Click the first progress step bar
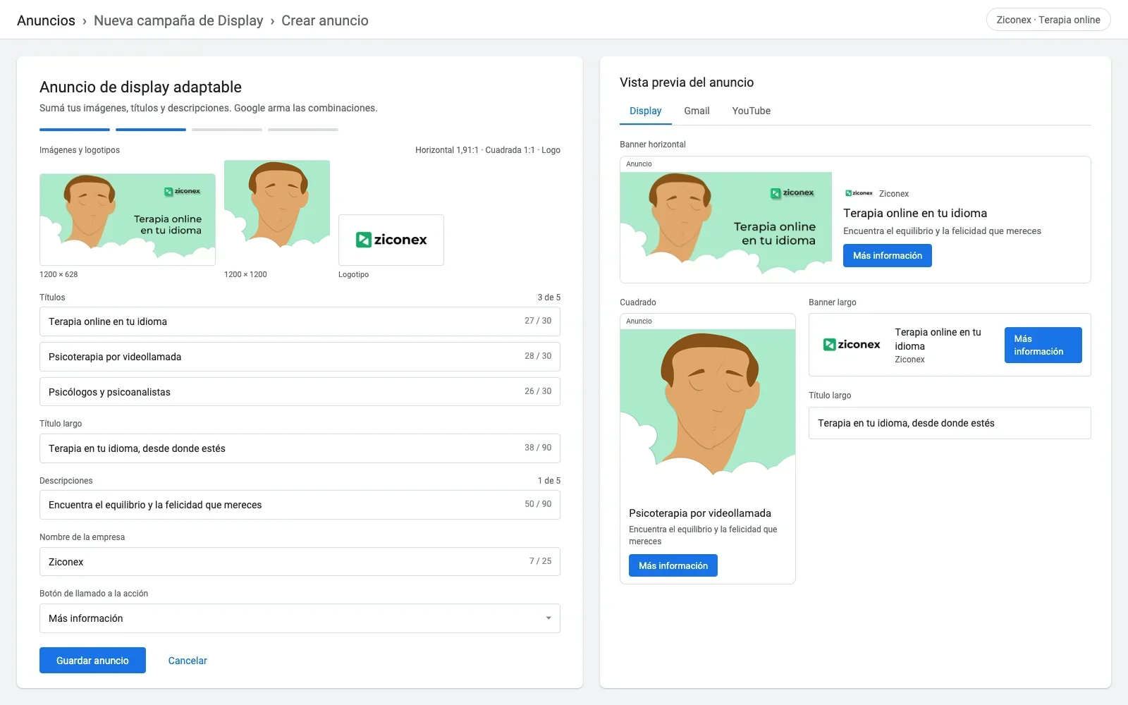The image size is (1128, 705). click(75, 130)
